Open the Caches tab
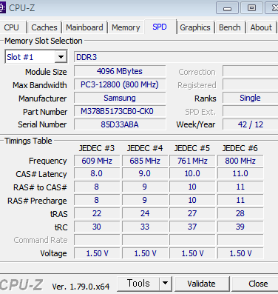The width and height of the screenshot is (278, 294). pyautogui.click(x=44, y=27)
